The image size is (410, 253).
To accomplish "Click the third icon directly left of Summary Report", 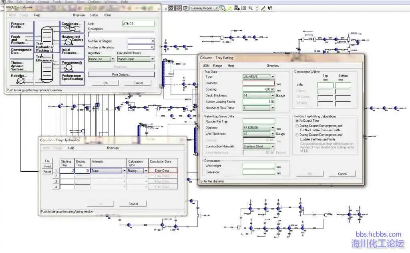I will (x=186, y=8).
